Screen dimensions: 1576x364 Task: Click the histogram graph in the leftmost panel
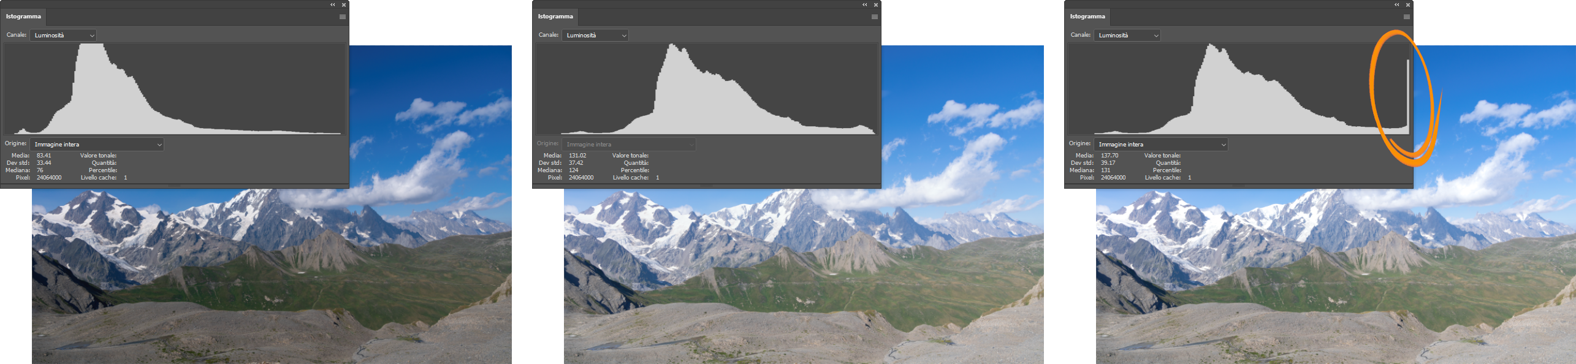(175, 89)
